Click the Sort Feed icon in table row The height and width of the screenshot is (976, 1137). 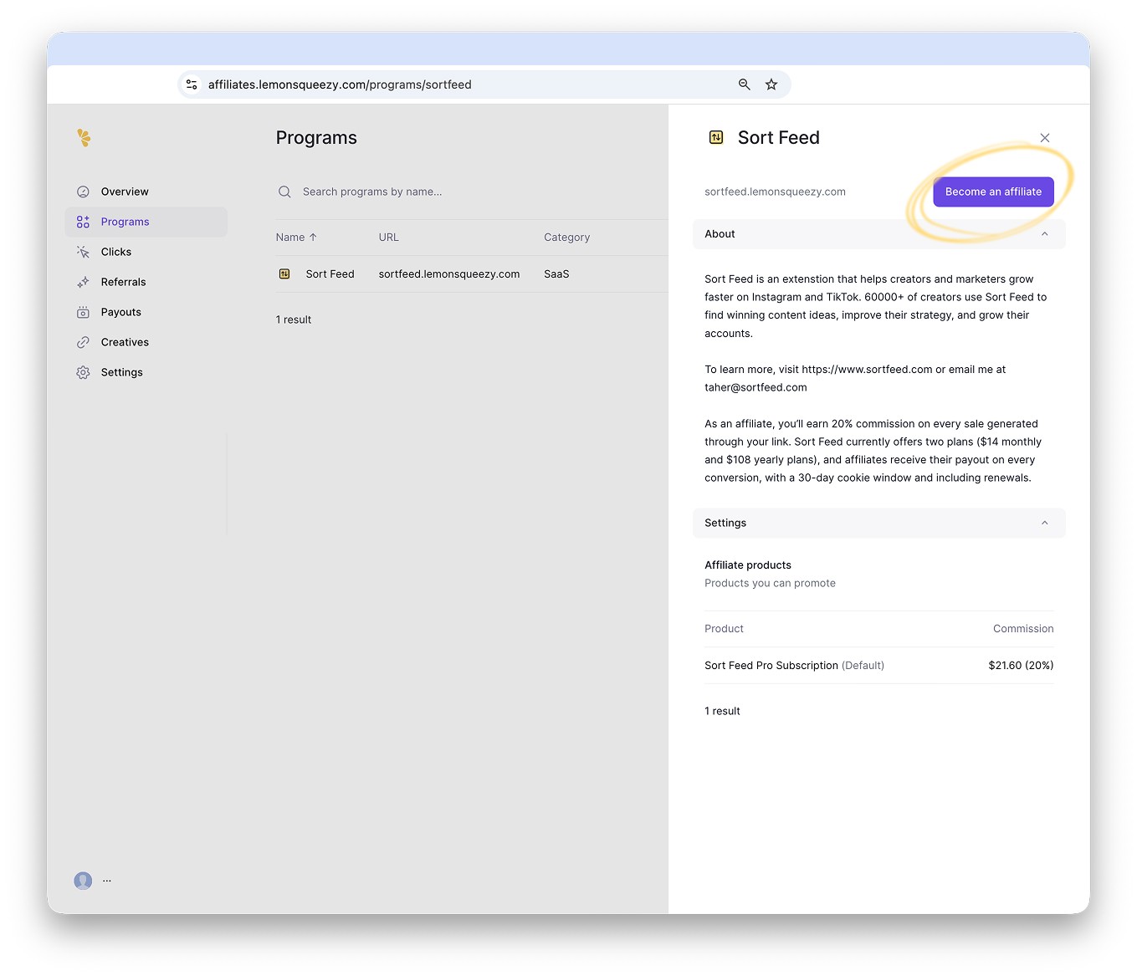point(284,273)
